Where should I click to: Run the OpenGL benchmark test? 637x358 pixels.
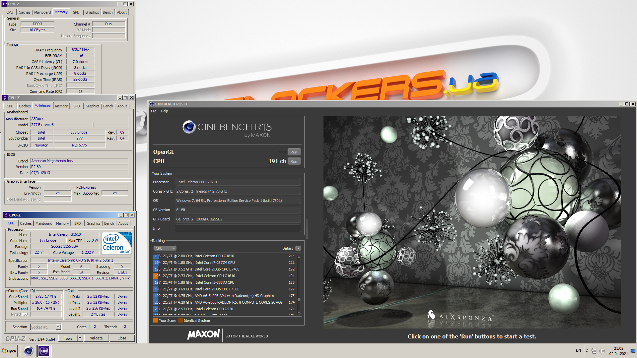(x=294, y=152)
